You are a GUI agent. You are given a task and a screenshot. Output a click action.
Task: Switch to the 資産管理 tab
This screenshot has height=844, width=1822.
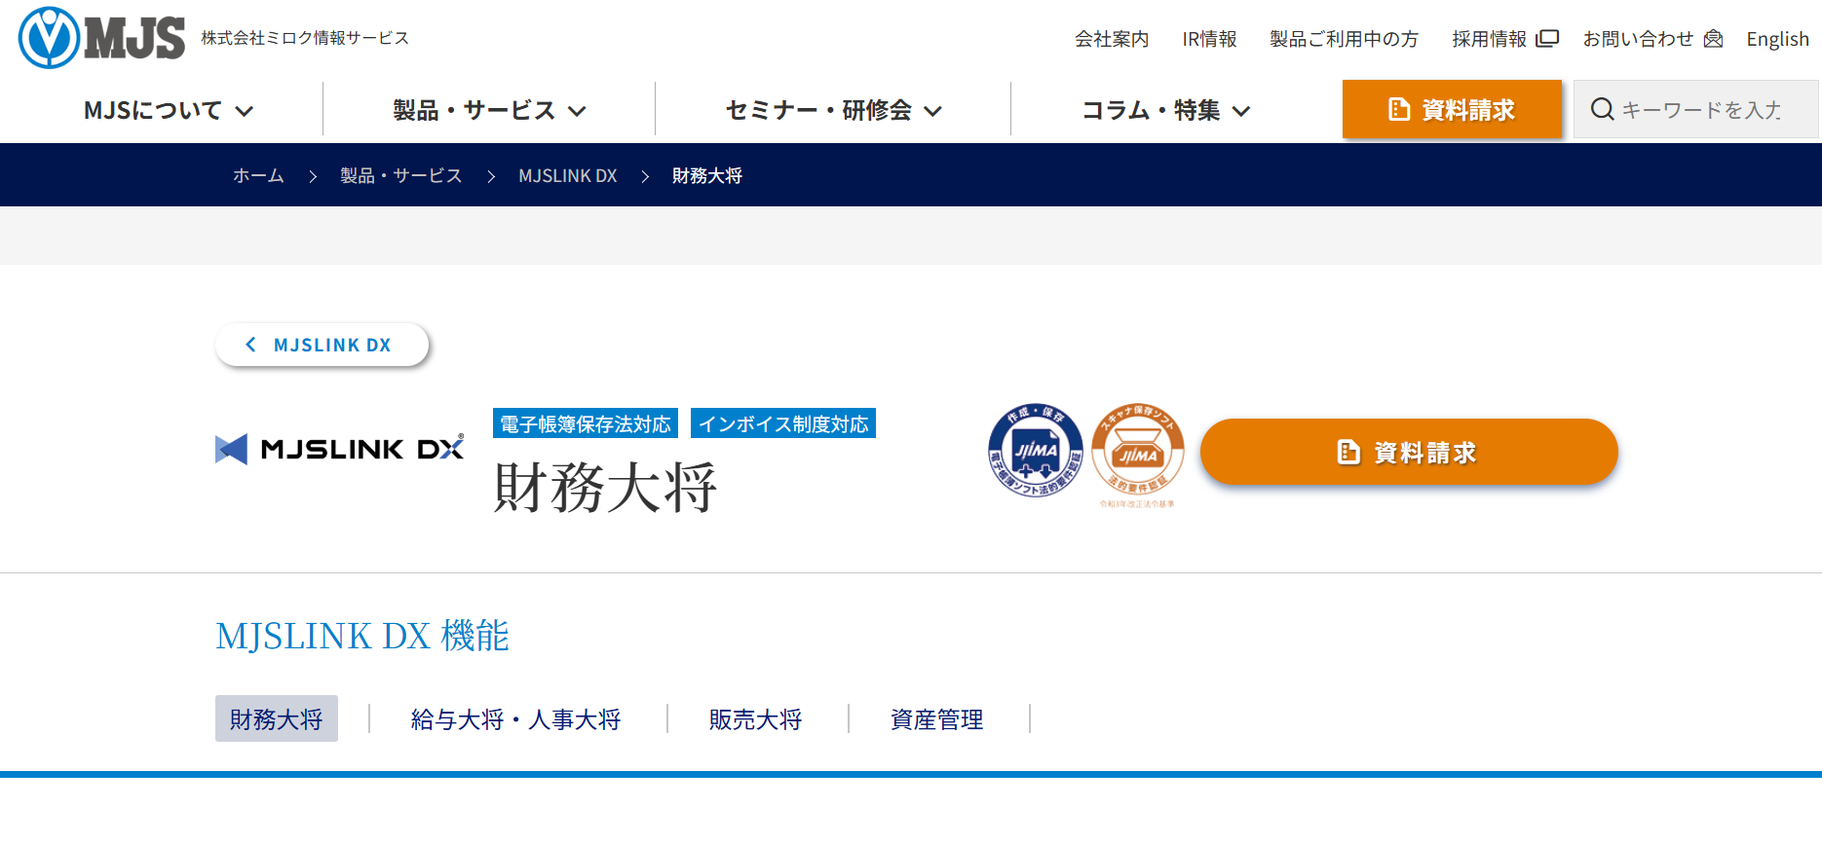tap(936, 719)
